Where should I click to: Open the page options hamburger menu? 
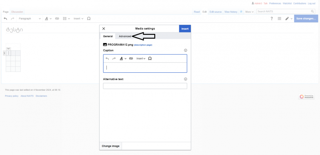[279, 18]
